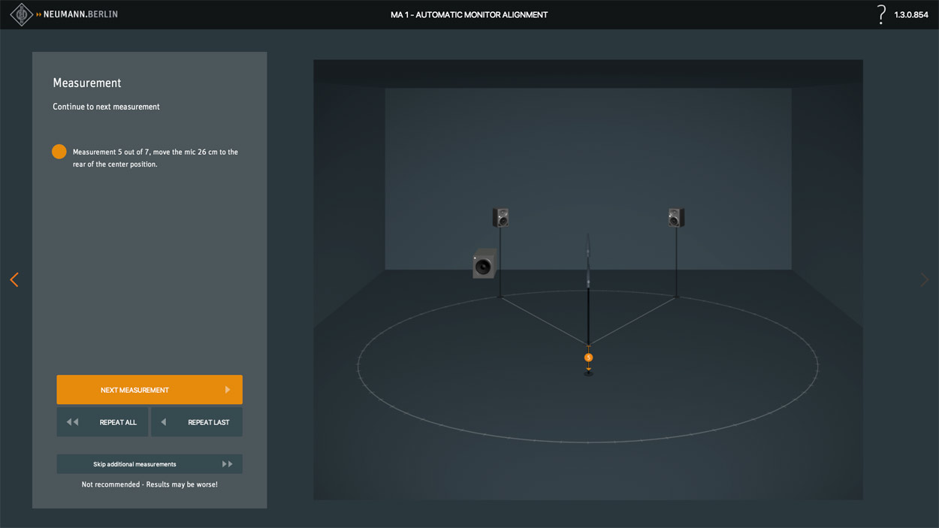939x528 pixels.
Task: Go back using the orange left arrow
Action: (14, 279)
